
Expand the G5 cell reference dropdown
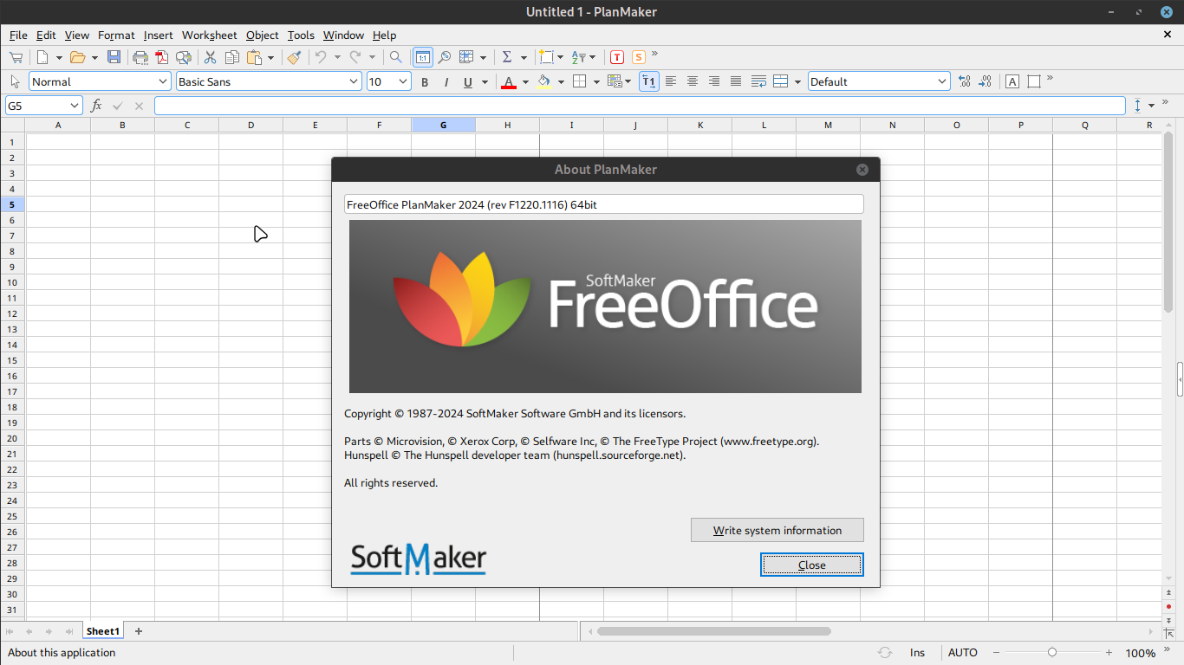(75, 106)
